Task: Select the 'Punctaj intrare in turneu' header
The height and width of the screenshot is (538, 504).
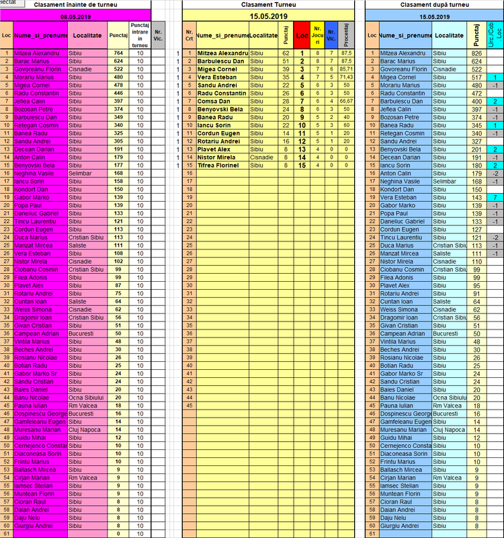Action: click(x=140, y=36)
